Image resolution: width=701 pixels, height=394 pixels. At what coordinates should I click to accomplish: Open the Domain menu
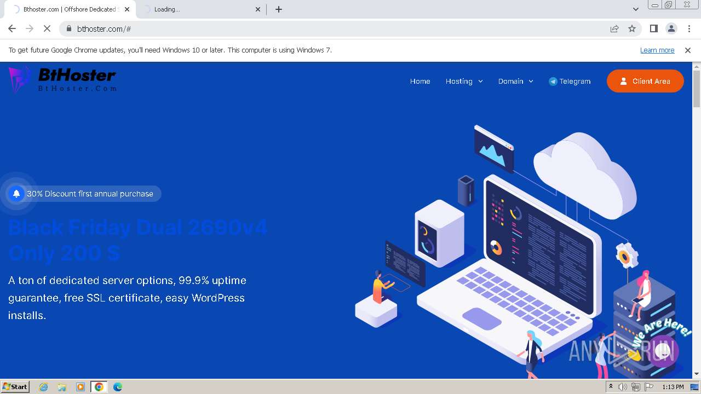pyautogui.click(x=511, y=81)
